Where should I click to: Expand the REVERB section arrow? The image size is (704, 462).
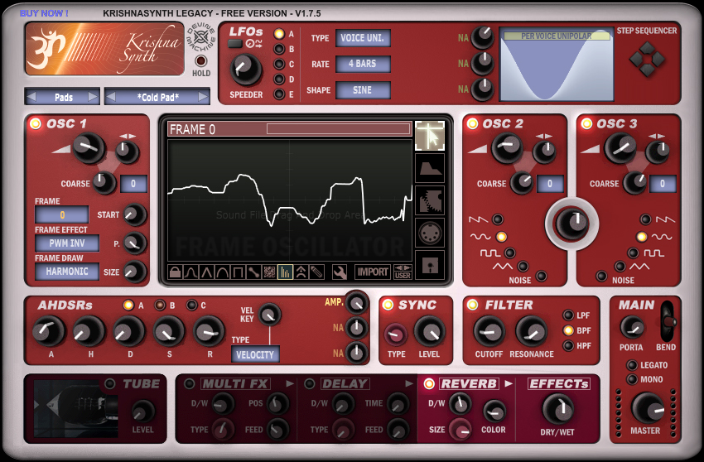click(x=509, y=383)
